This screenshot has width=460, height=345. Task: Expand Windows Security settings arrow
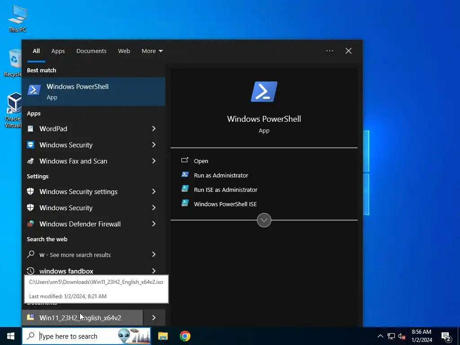(x=154, y=191)
